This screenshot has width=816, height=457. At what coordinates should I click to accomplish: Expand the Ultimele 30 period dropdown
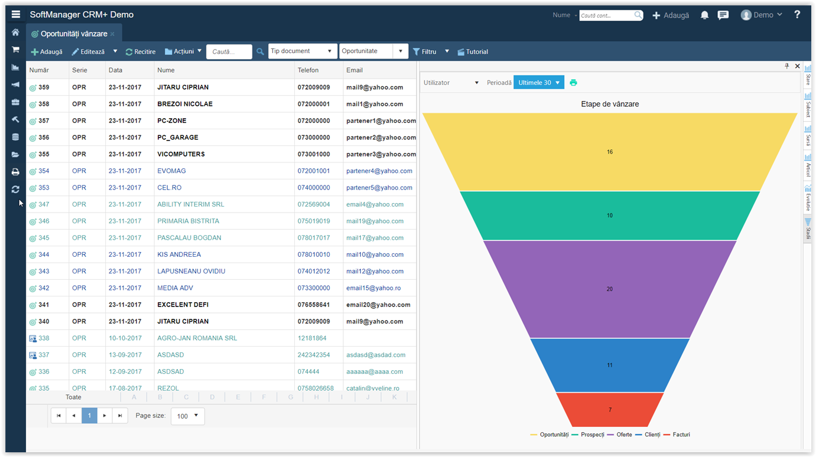(538, 83)
